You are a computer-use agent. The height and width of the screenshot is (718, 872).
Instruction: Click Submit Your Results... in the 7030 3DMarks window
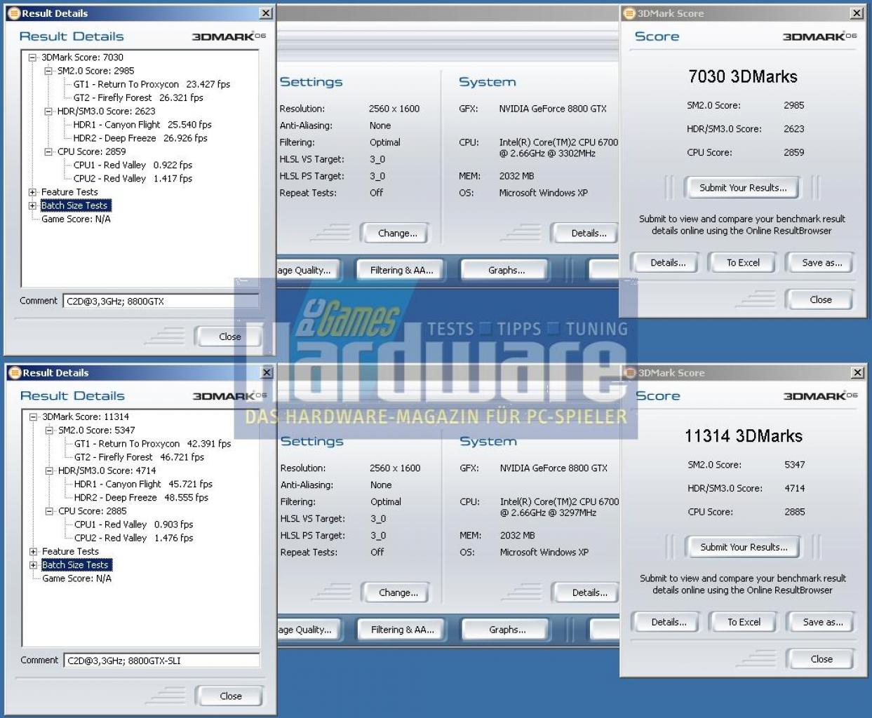coord(743,188)
